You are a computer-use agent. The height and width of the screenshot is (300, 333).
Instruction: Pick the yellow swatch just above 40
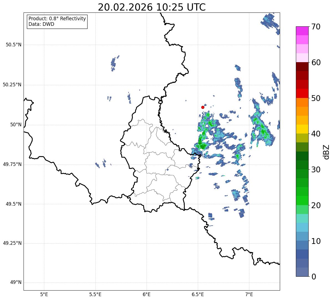[302, 129]
